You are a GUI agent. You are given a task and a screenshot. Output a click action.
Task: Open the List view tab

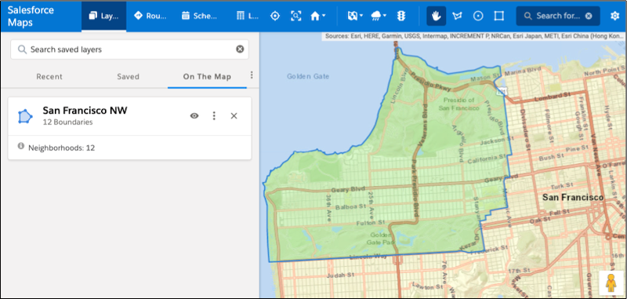tap(247, 16)
